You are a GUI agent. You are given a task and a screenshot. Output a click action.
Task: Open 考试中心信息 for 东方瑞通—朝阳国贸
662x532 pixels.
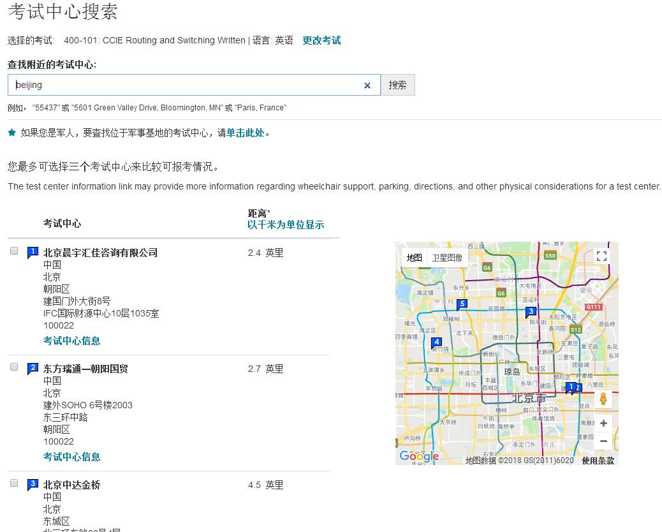click(72, 457)
